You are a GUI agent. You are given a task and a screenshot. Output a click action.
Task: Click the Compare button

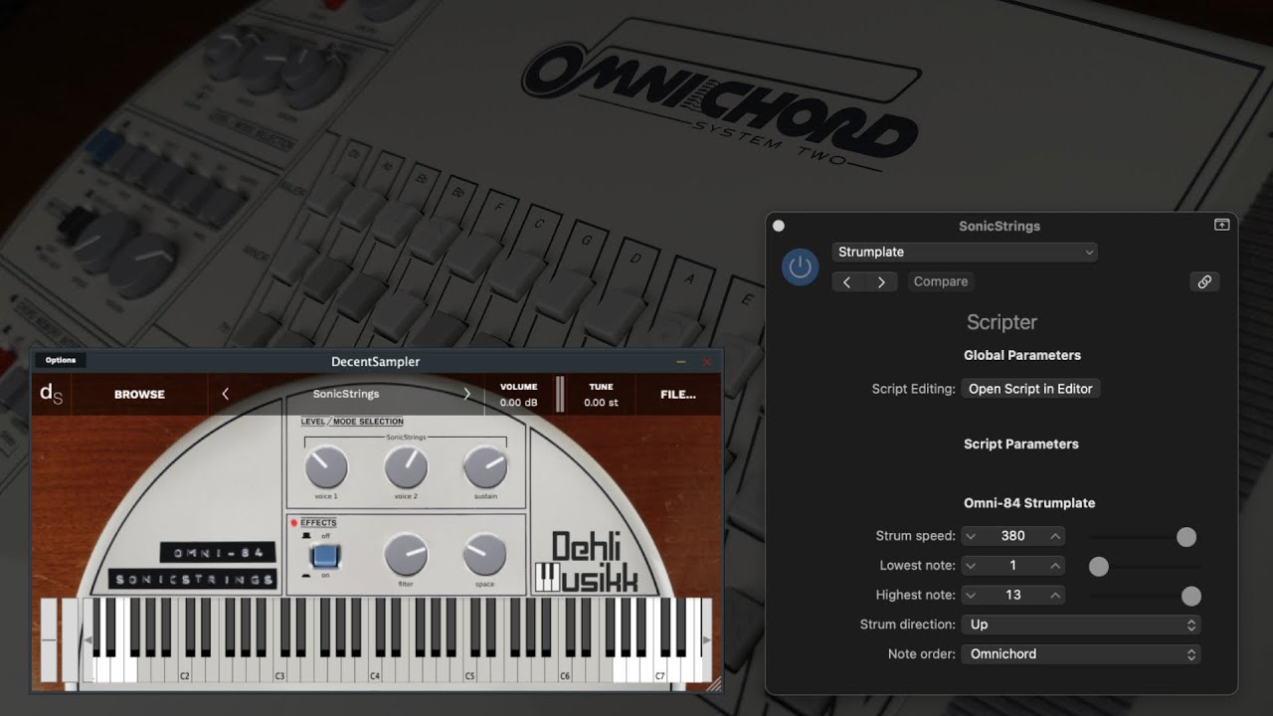coord(940,281)
